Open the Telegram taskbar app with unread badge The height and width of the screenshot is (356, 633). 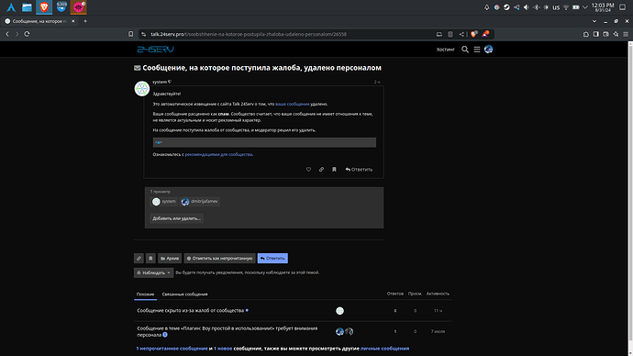click(61, 6)
